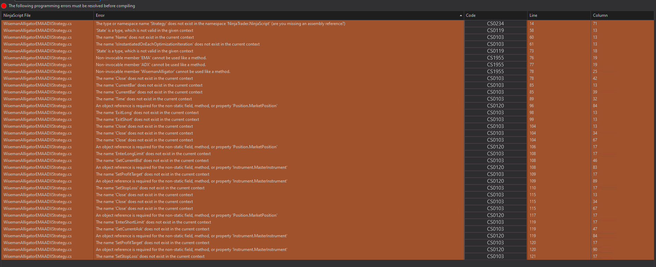Click the 'ExitShort' does not exist error
This screenshot has width=656, height=267.
point(147,119)
